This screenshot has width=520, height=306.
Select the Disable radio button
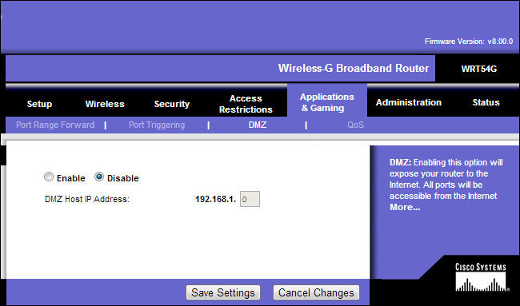pyautogui.click(x=99, y=177)
